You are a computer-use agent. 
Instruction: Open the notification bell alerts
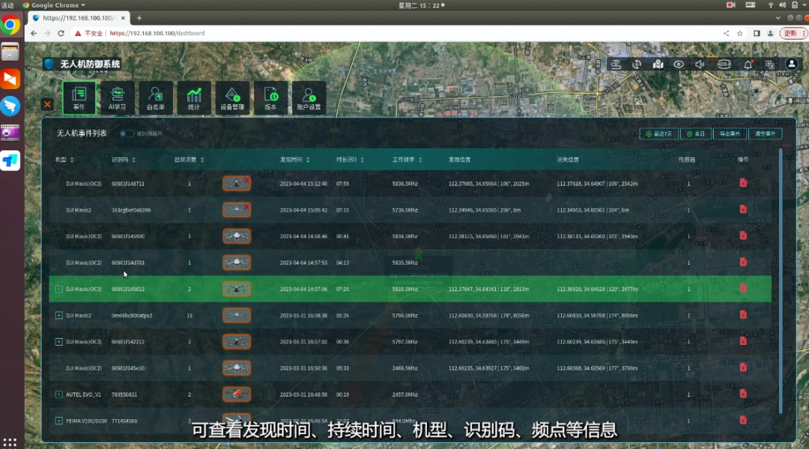coord(748,64)
